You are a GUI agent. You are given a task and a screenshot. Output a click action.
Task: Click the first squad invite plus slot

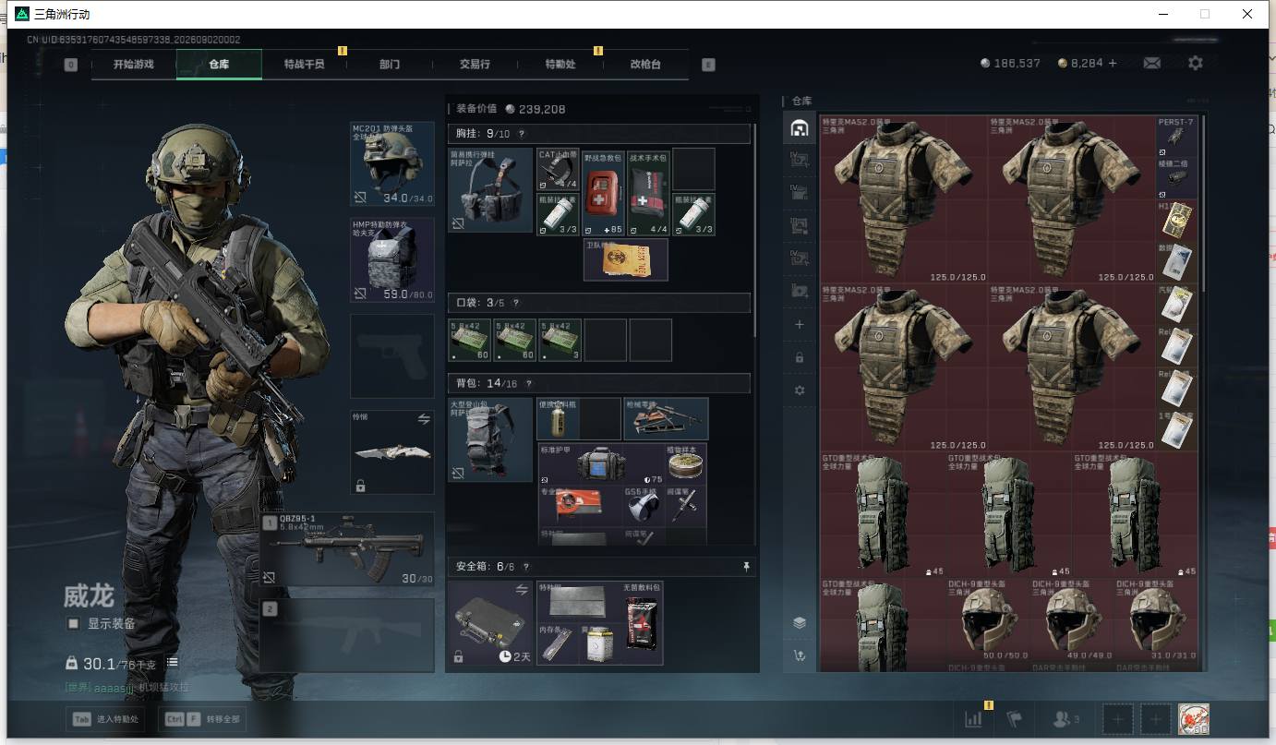[x=1118, y=719]
